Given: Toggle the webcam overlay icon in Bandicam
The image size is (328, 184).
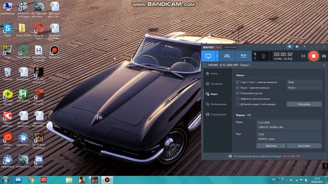Looking at the screenshot, I should point(263,56).
